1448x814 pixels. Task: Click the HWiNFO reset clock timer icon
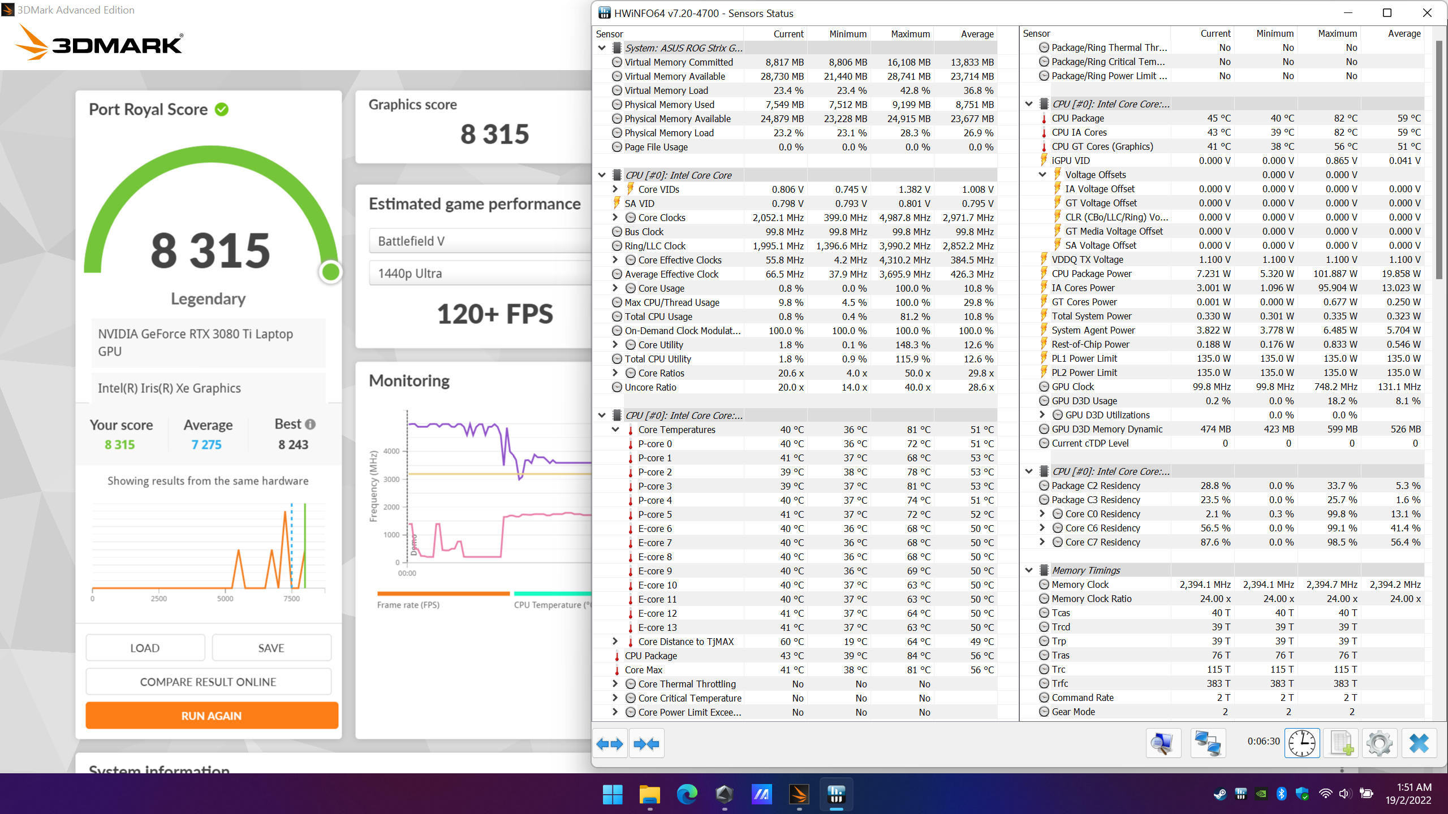pos(1302,743)
